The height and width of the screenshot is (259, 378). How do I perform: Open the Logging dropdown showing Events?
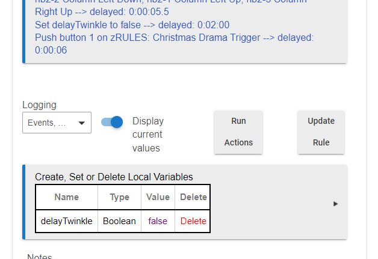pyautogui.click(x=57, y=123)
